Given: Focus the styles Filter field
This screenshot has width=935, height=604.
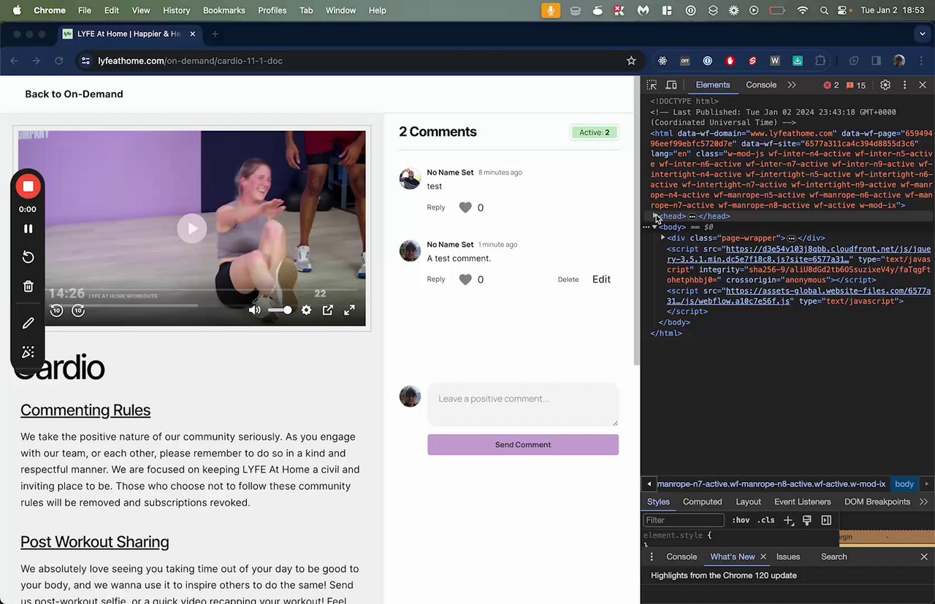Looking at the screenshot, I should pyautogui.click(x=684, y=520).
